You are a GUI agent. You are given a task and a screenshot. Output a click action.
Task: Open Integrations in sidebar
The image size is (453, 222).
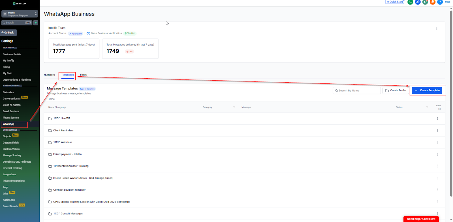pyautogui.click(x=9, y=174)
